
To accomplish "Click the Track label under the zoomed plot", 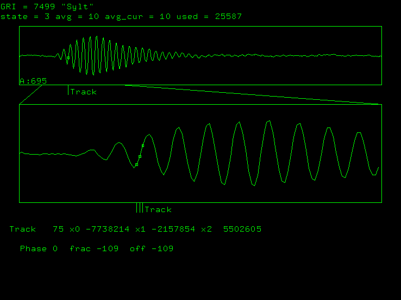I will point(158,209).
